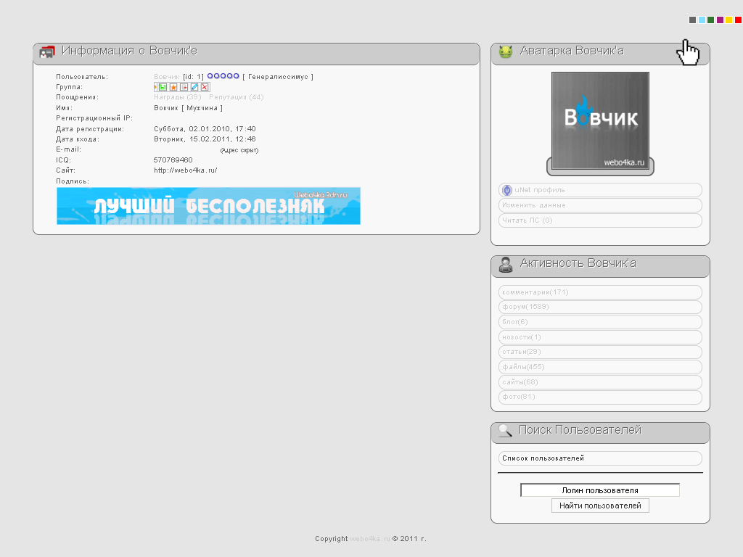
Task: Open the форум(1589) activity entry
Action: [x=600, y=307]
